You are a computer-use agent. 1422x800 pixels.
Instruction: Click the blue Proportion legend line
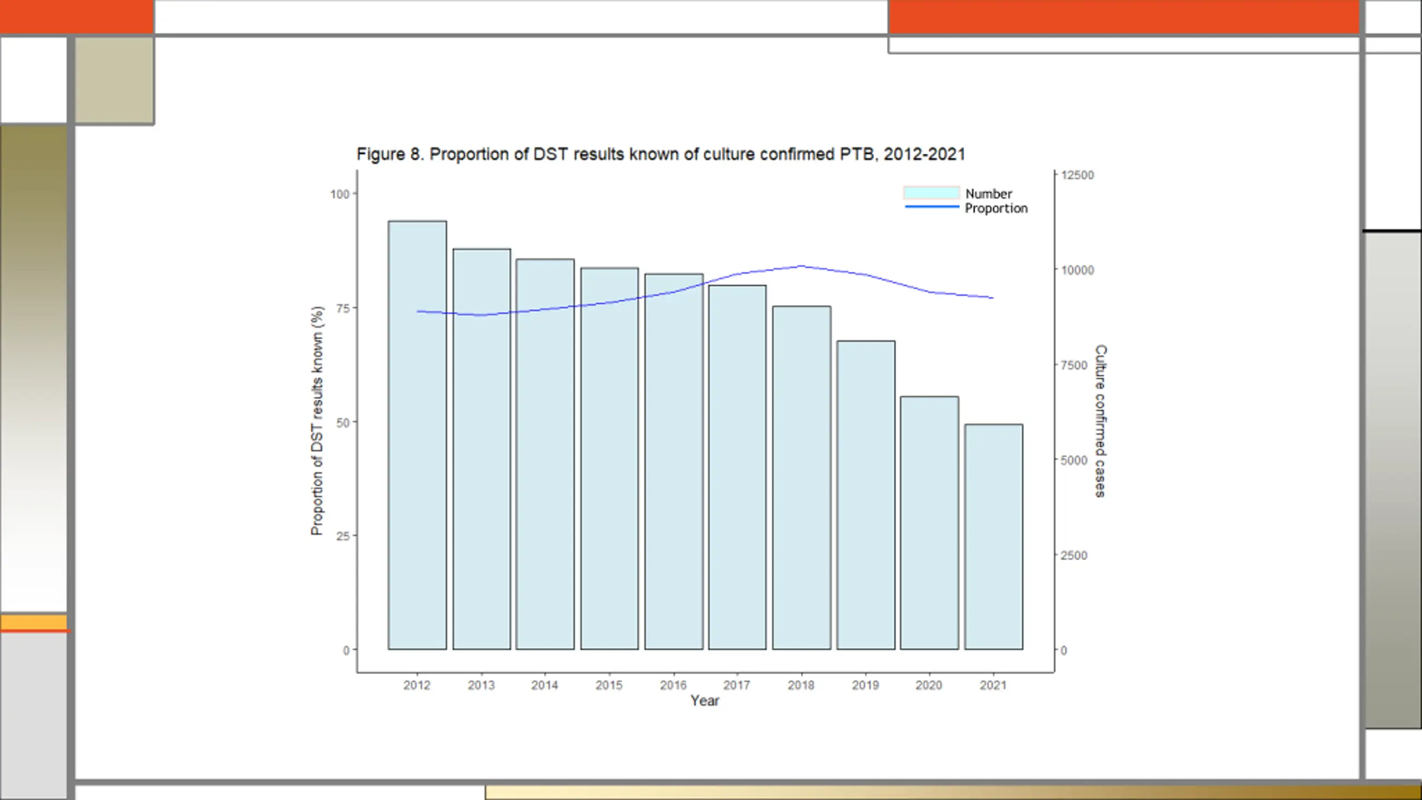(932, 207)
